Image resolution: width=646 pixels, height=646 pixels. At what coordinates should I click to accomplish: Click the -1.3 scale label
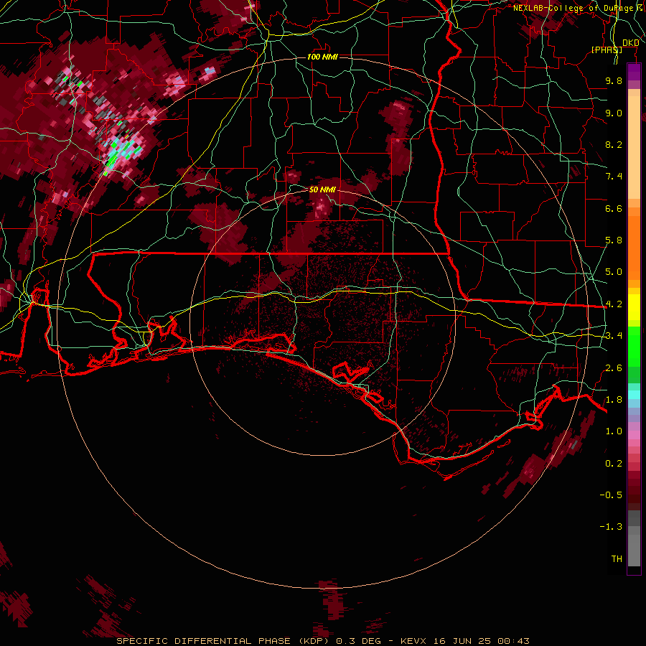tap(611, 527)
